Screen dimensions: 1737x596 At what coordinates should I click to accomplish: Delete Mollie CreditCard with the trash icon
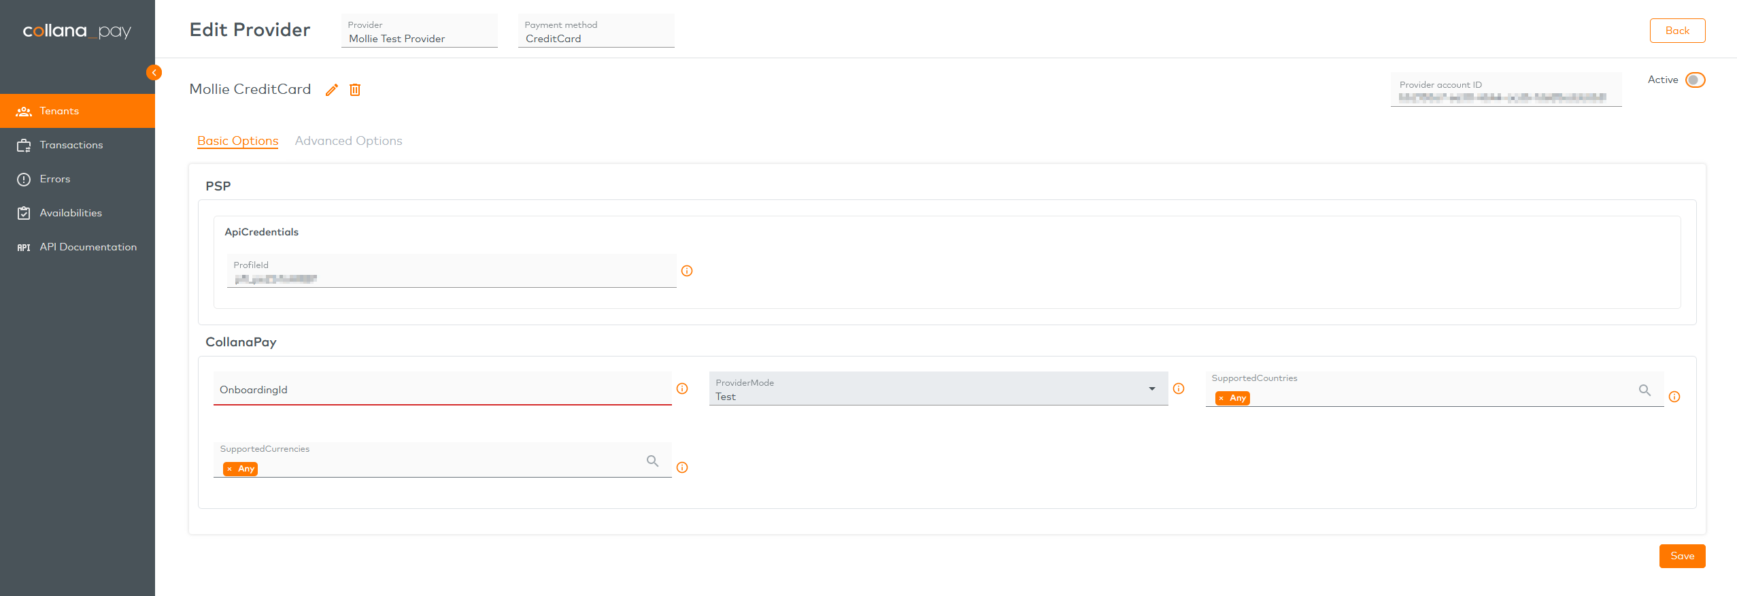tap(355, 90)
